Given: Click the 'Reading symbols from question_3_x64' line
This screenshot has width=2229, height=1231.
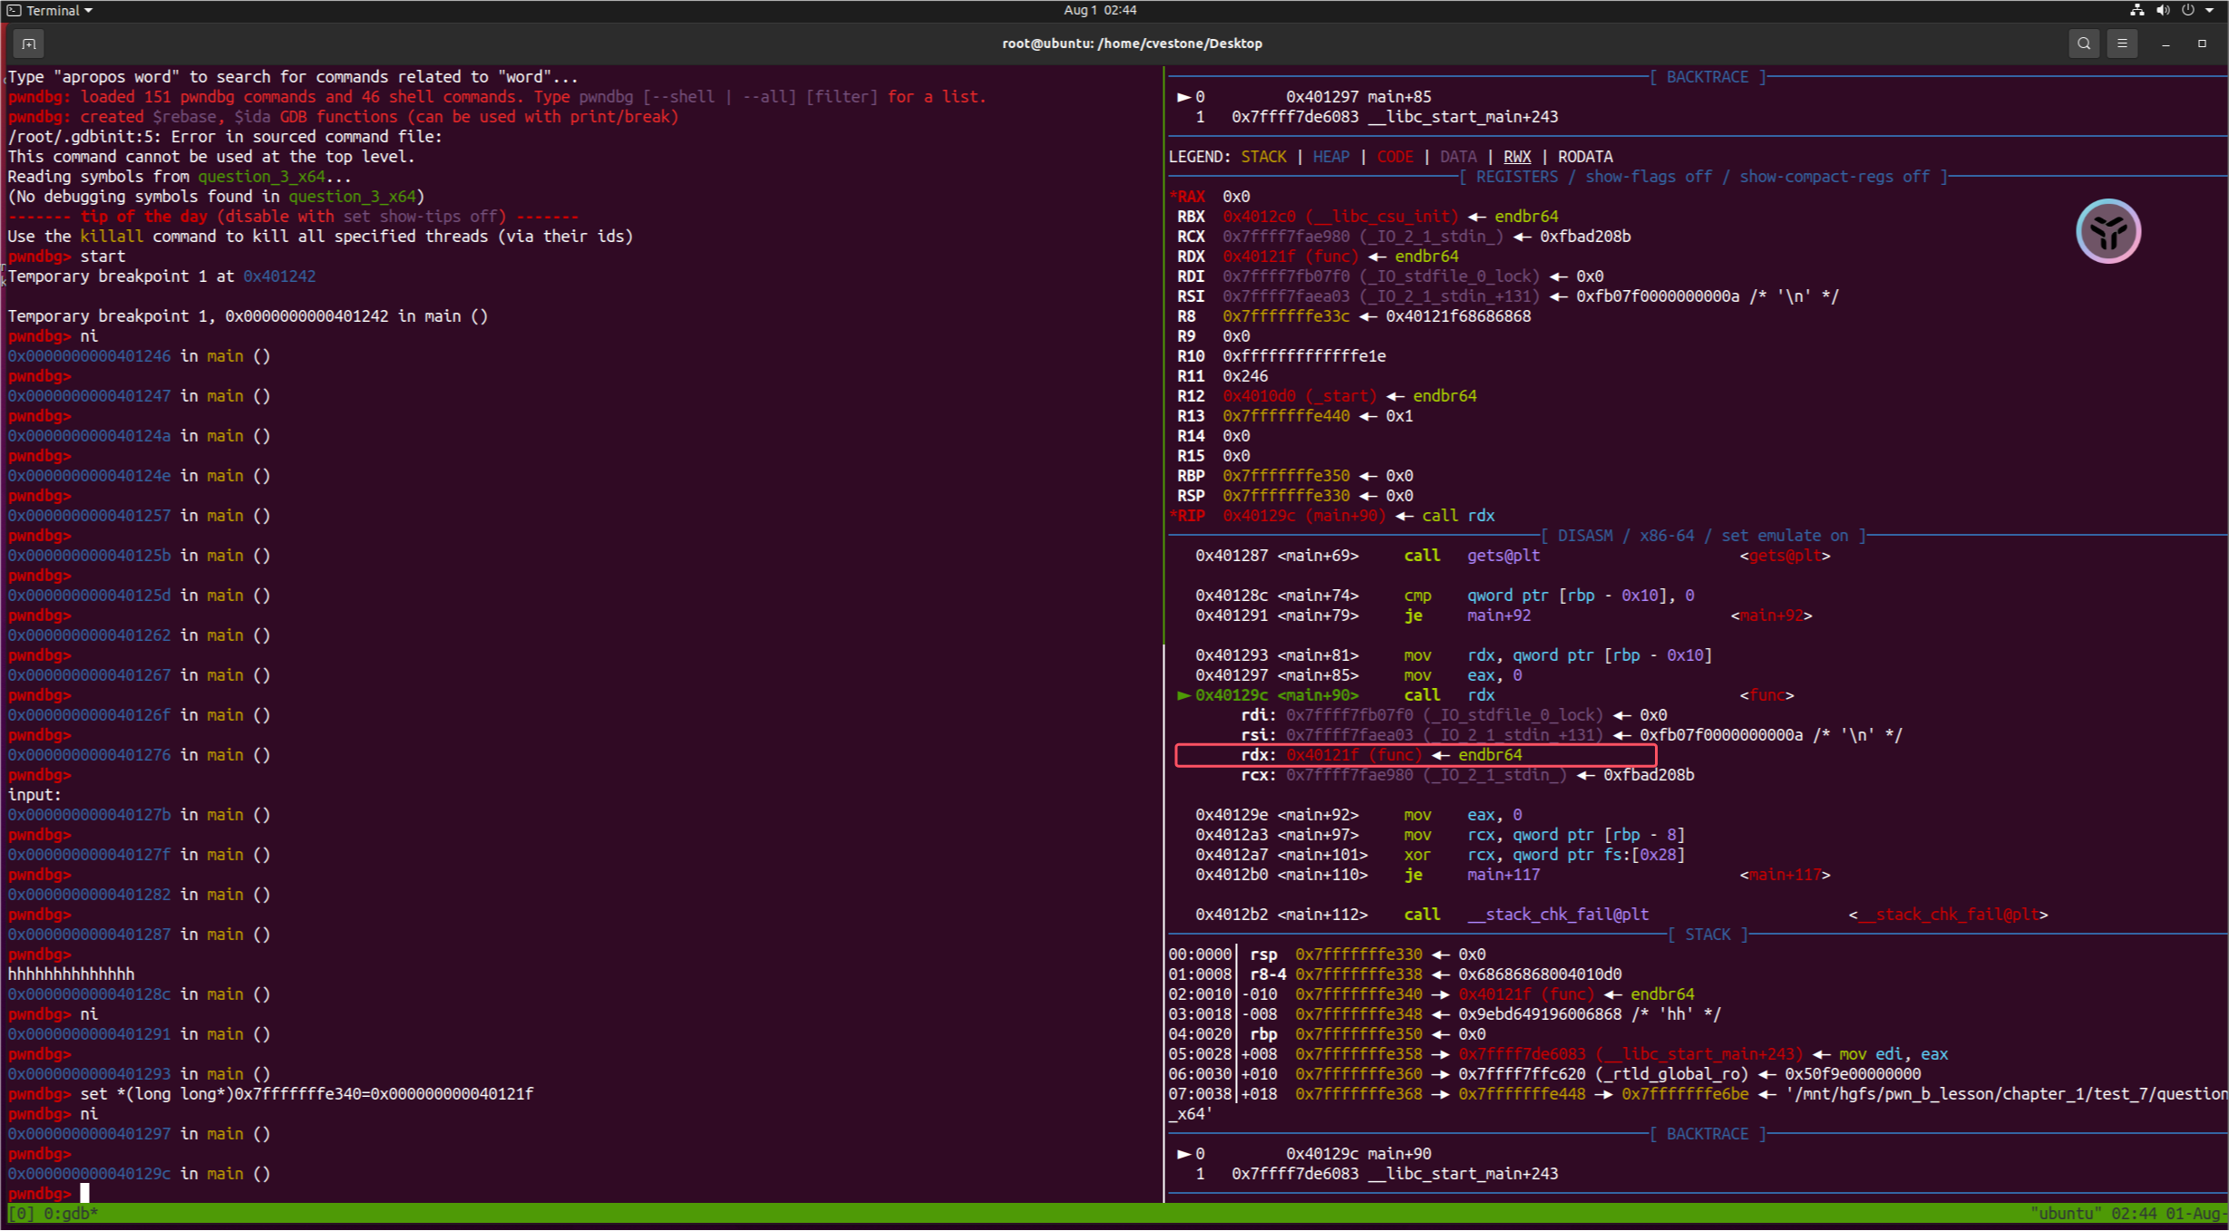Looking at the screenshot, I should pos(180,177).
